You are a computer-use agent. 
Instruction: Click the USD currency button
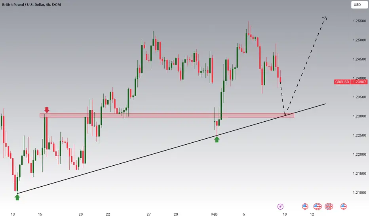pos(359,5)
